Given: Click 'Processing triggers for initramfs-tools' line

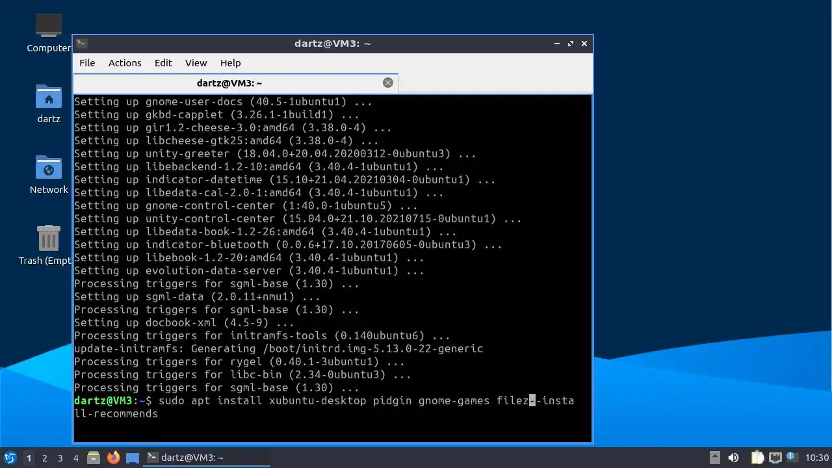Looking at the screenshot, I should click(x=262, y=335).
